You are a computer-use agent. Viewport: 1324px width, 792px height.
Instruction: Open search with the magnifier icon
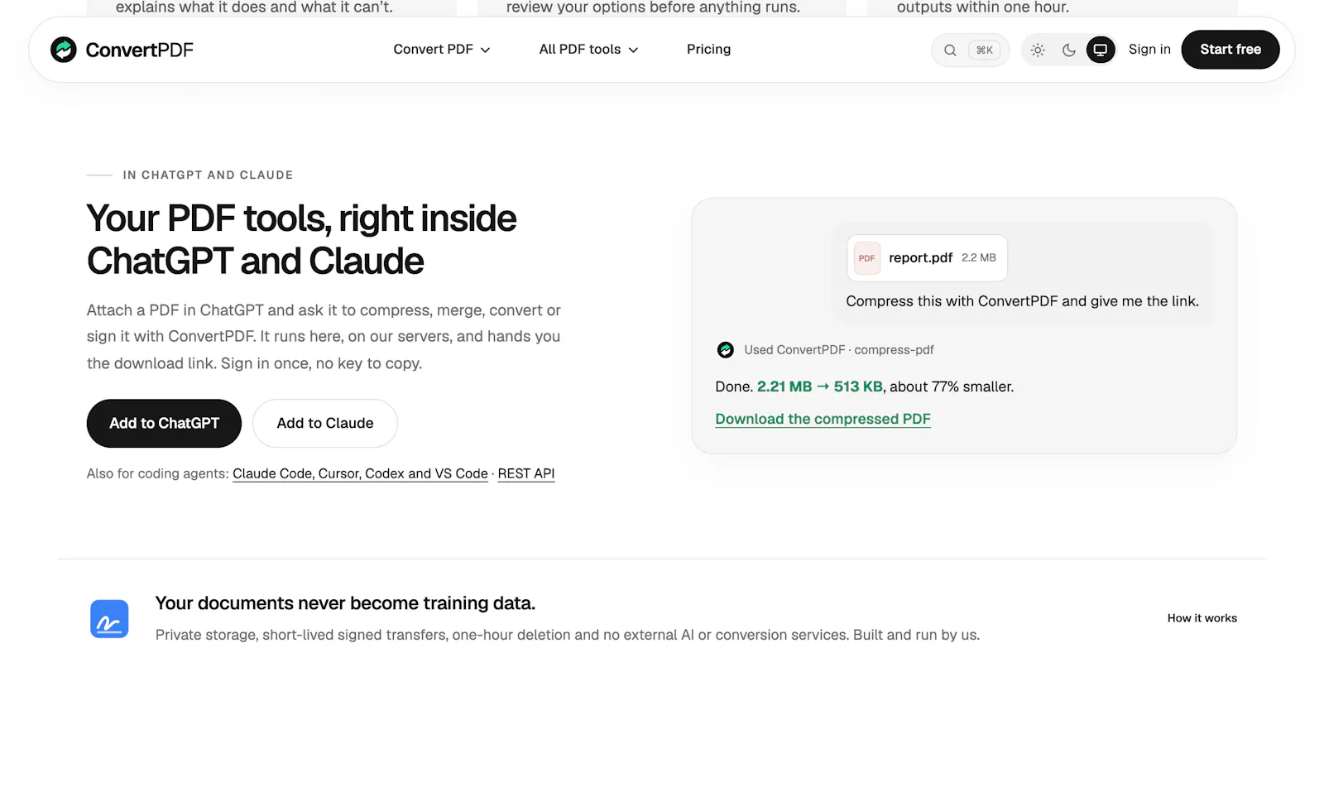pos(950,50)
